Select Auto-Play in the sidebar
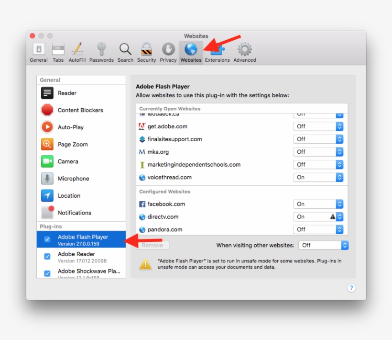The width and height of the screenshot is (392, 340). 81,127
